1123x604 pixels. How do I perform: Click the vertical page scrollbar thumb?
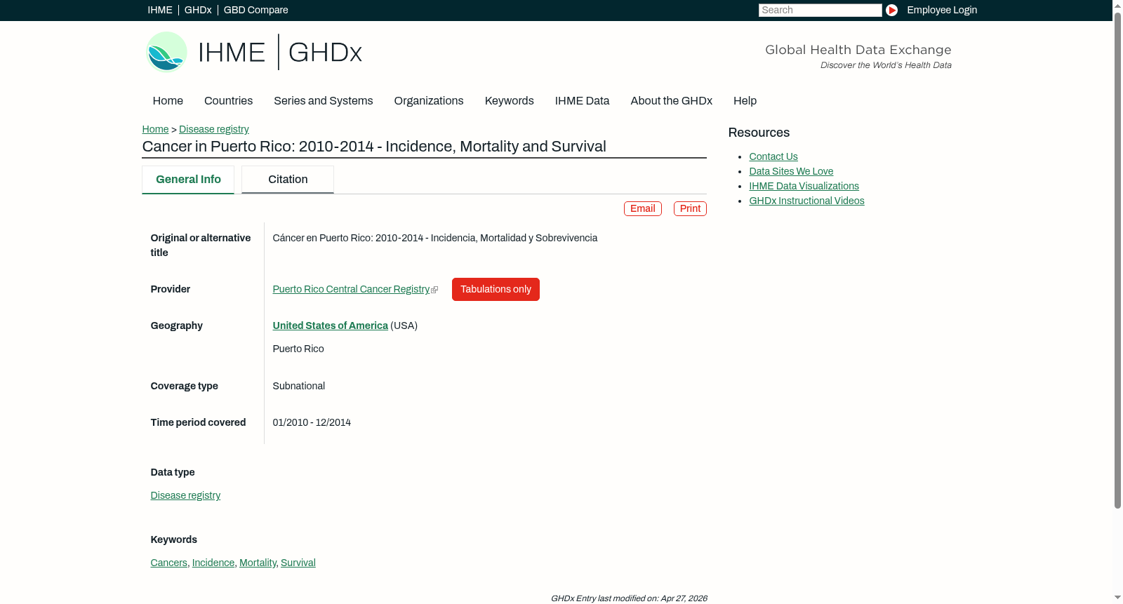[x=1117, y=260]
